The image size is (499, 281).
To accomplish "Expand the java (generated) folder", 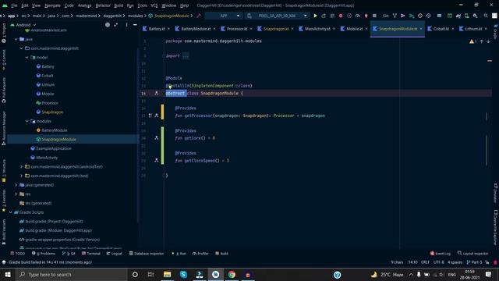I will coord(16,185).
